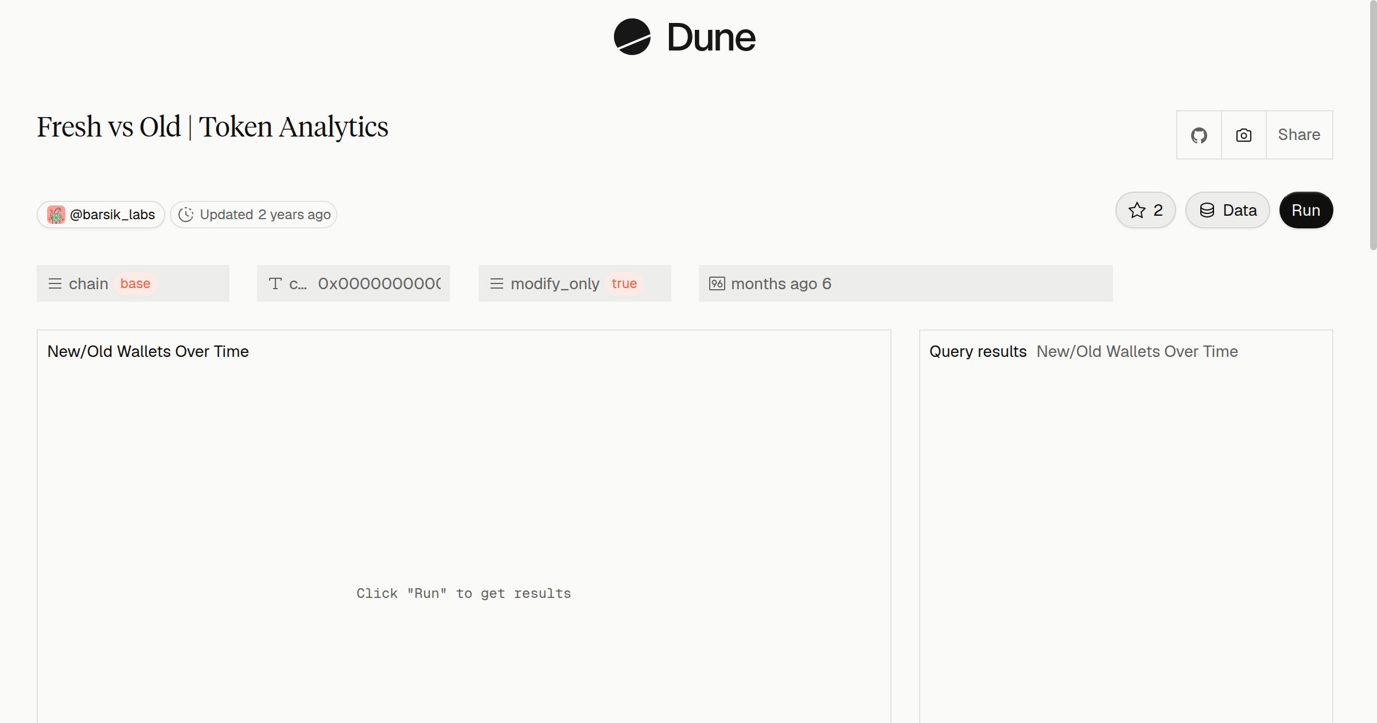Click the list icon beside chain
Screen dimensions: 1377x723
click(55, 283)
